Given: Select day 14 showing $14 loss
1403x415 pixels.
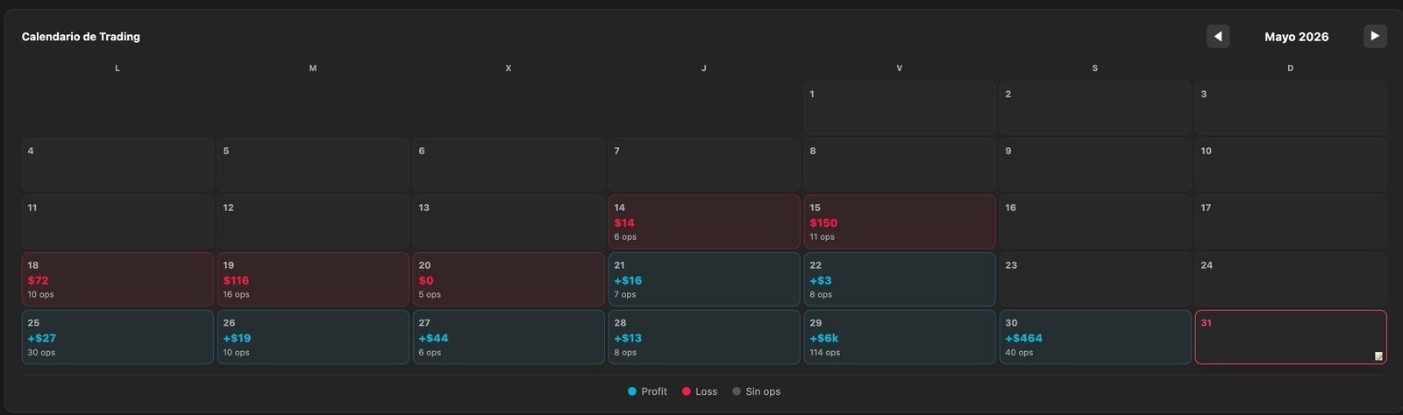Looking at the screenshot, I should (704, 222).
